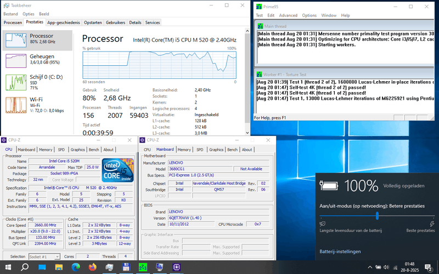This screenshot has height=274, width=439.
Task: Open Help menu in Prime95
Action: pyautogui.click(x=345, y=15)
